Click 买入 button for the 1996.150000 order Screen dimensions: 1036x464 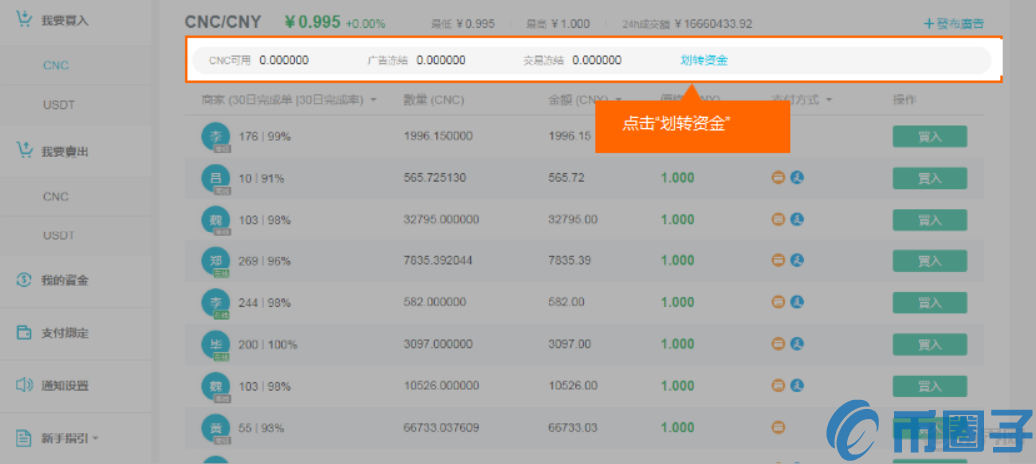tap(929, 137)
